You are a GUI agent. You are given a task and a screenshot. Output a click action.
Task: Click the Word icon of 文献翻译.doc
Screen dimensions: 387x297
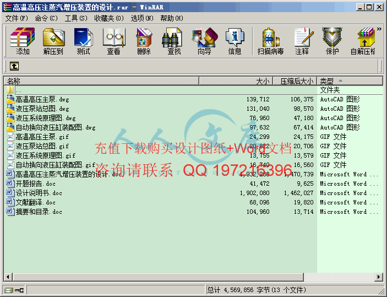point(10,202)
